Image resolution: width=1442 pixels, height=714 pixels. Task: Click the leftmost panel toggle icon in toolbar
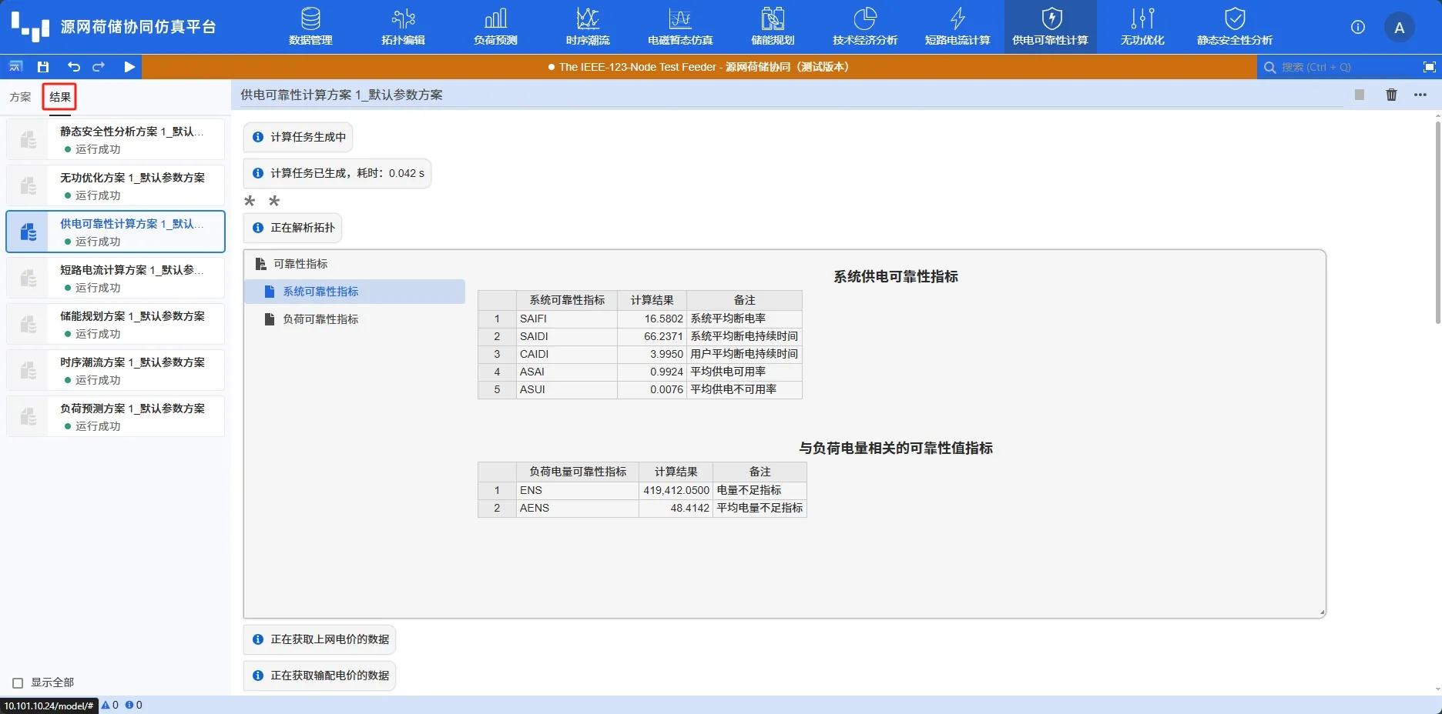[x=15, y=67]
